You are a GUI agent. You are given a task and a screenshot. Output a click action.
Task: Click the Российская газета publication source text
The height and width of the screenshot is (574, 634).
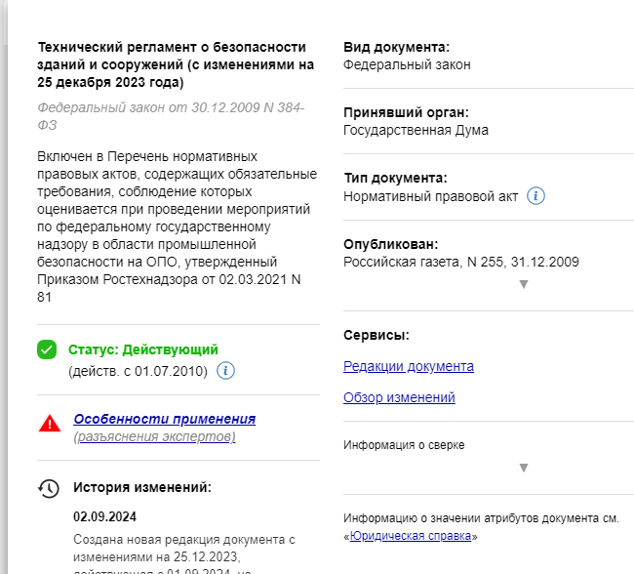(461, 262)
